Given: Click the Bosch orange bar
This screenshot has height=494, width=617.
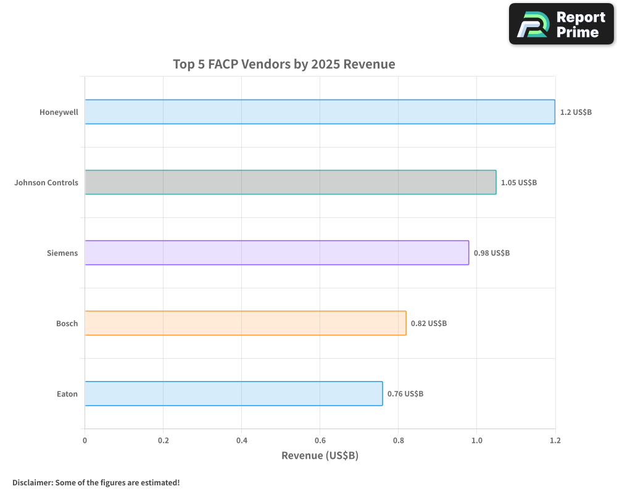Looking at the screenshot, I should (x=245, y=323).
